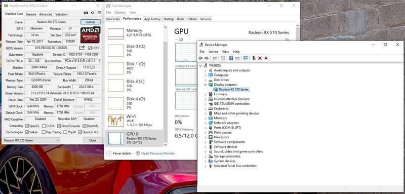
Task: Select Wi-Fi performance graph entry
Action: point(134,121)
